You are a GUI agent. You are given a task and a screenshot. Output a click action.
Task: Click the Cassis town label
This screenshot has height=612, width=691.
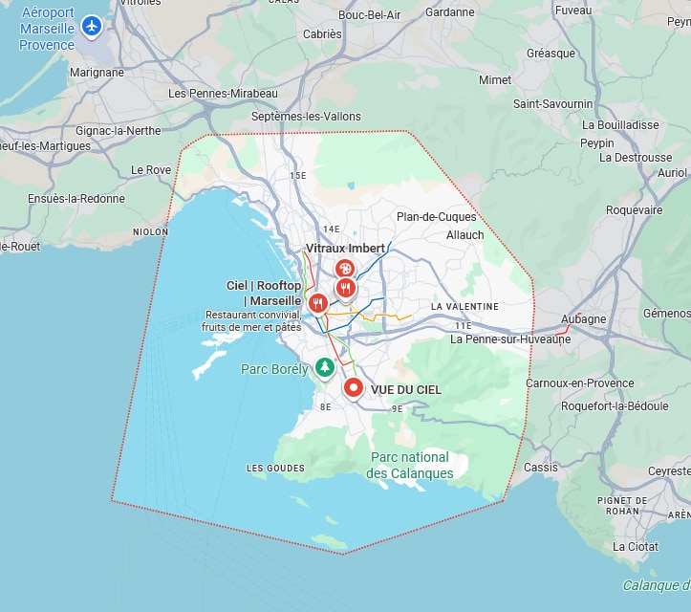[541, 468]
